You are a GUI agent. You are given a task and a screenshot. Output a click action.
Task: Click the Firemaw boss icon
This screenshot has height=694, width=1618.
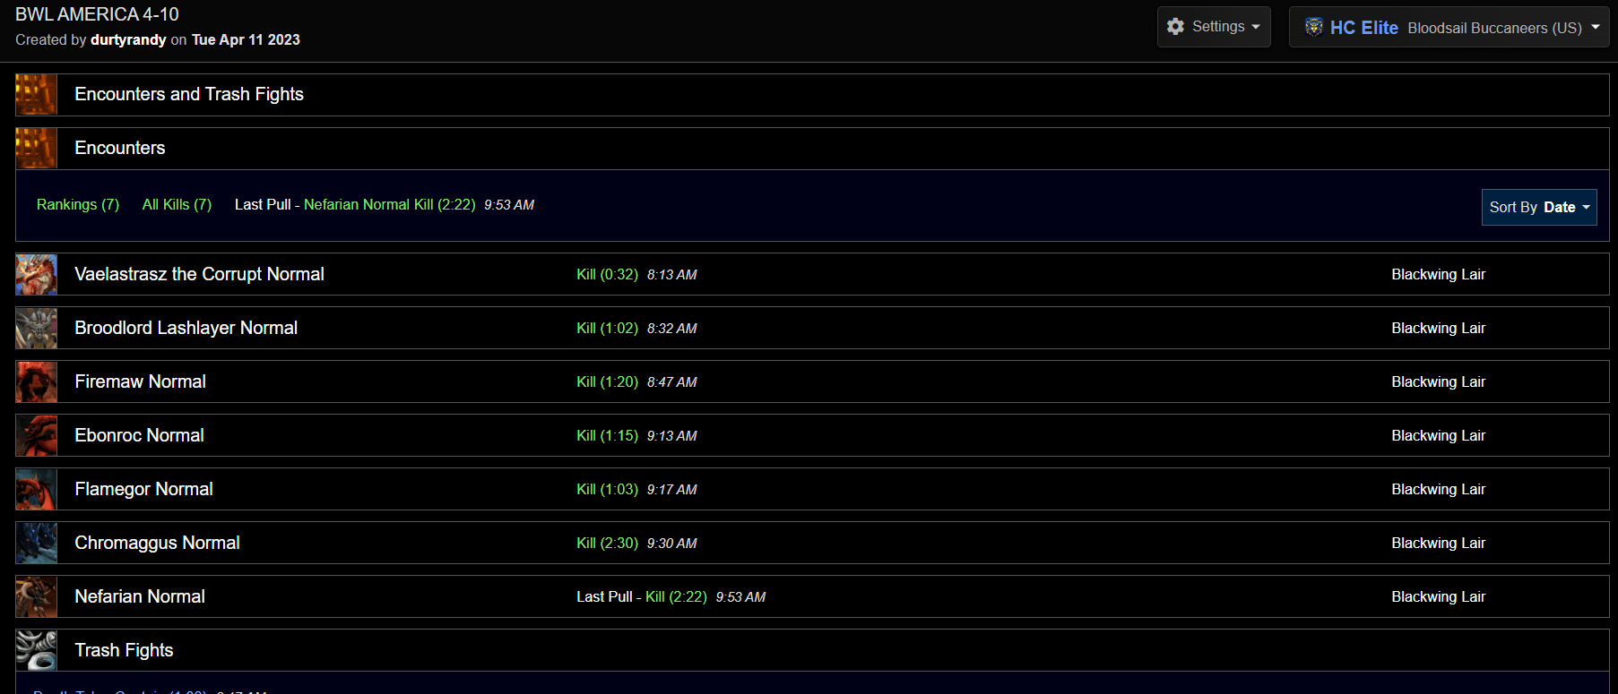[36, 381]
